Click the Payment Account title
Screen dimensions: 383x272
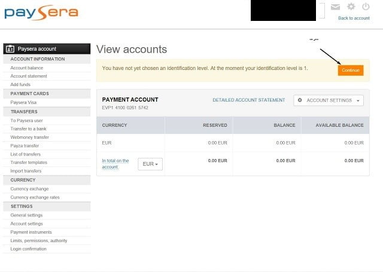(130, 99)
